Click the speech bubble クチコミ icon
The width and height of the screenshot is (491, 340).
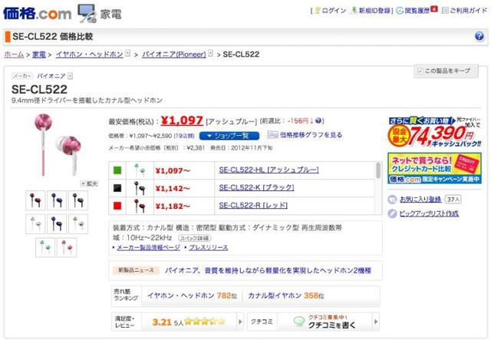tap(299, 322)
